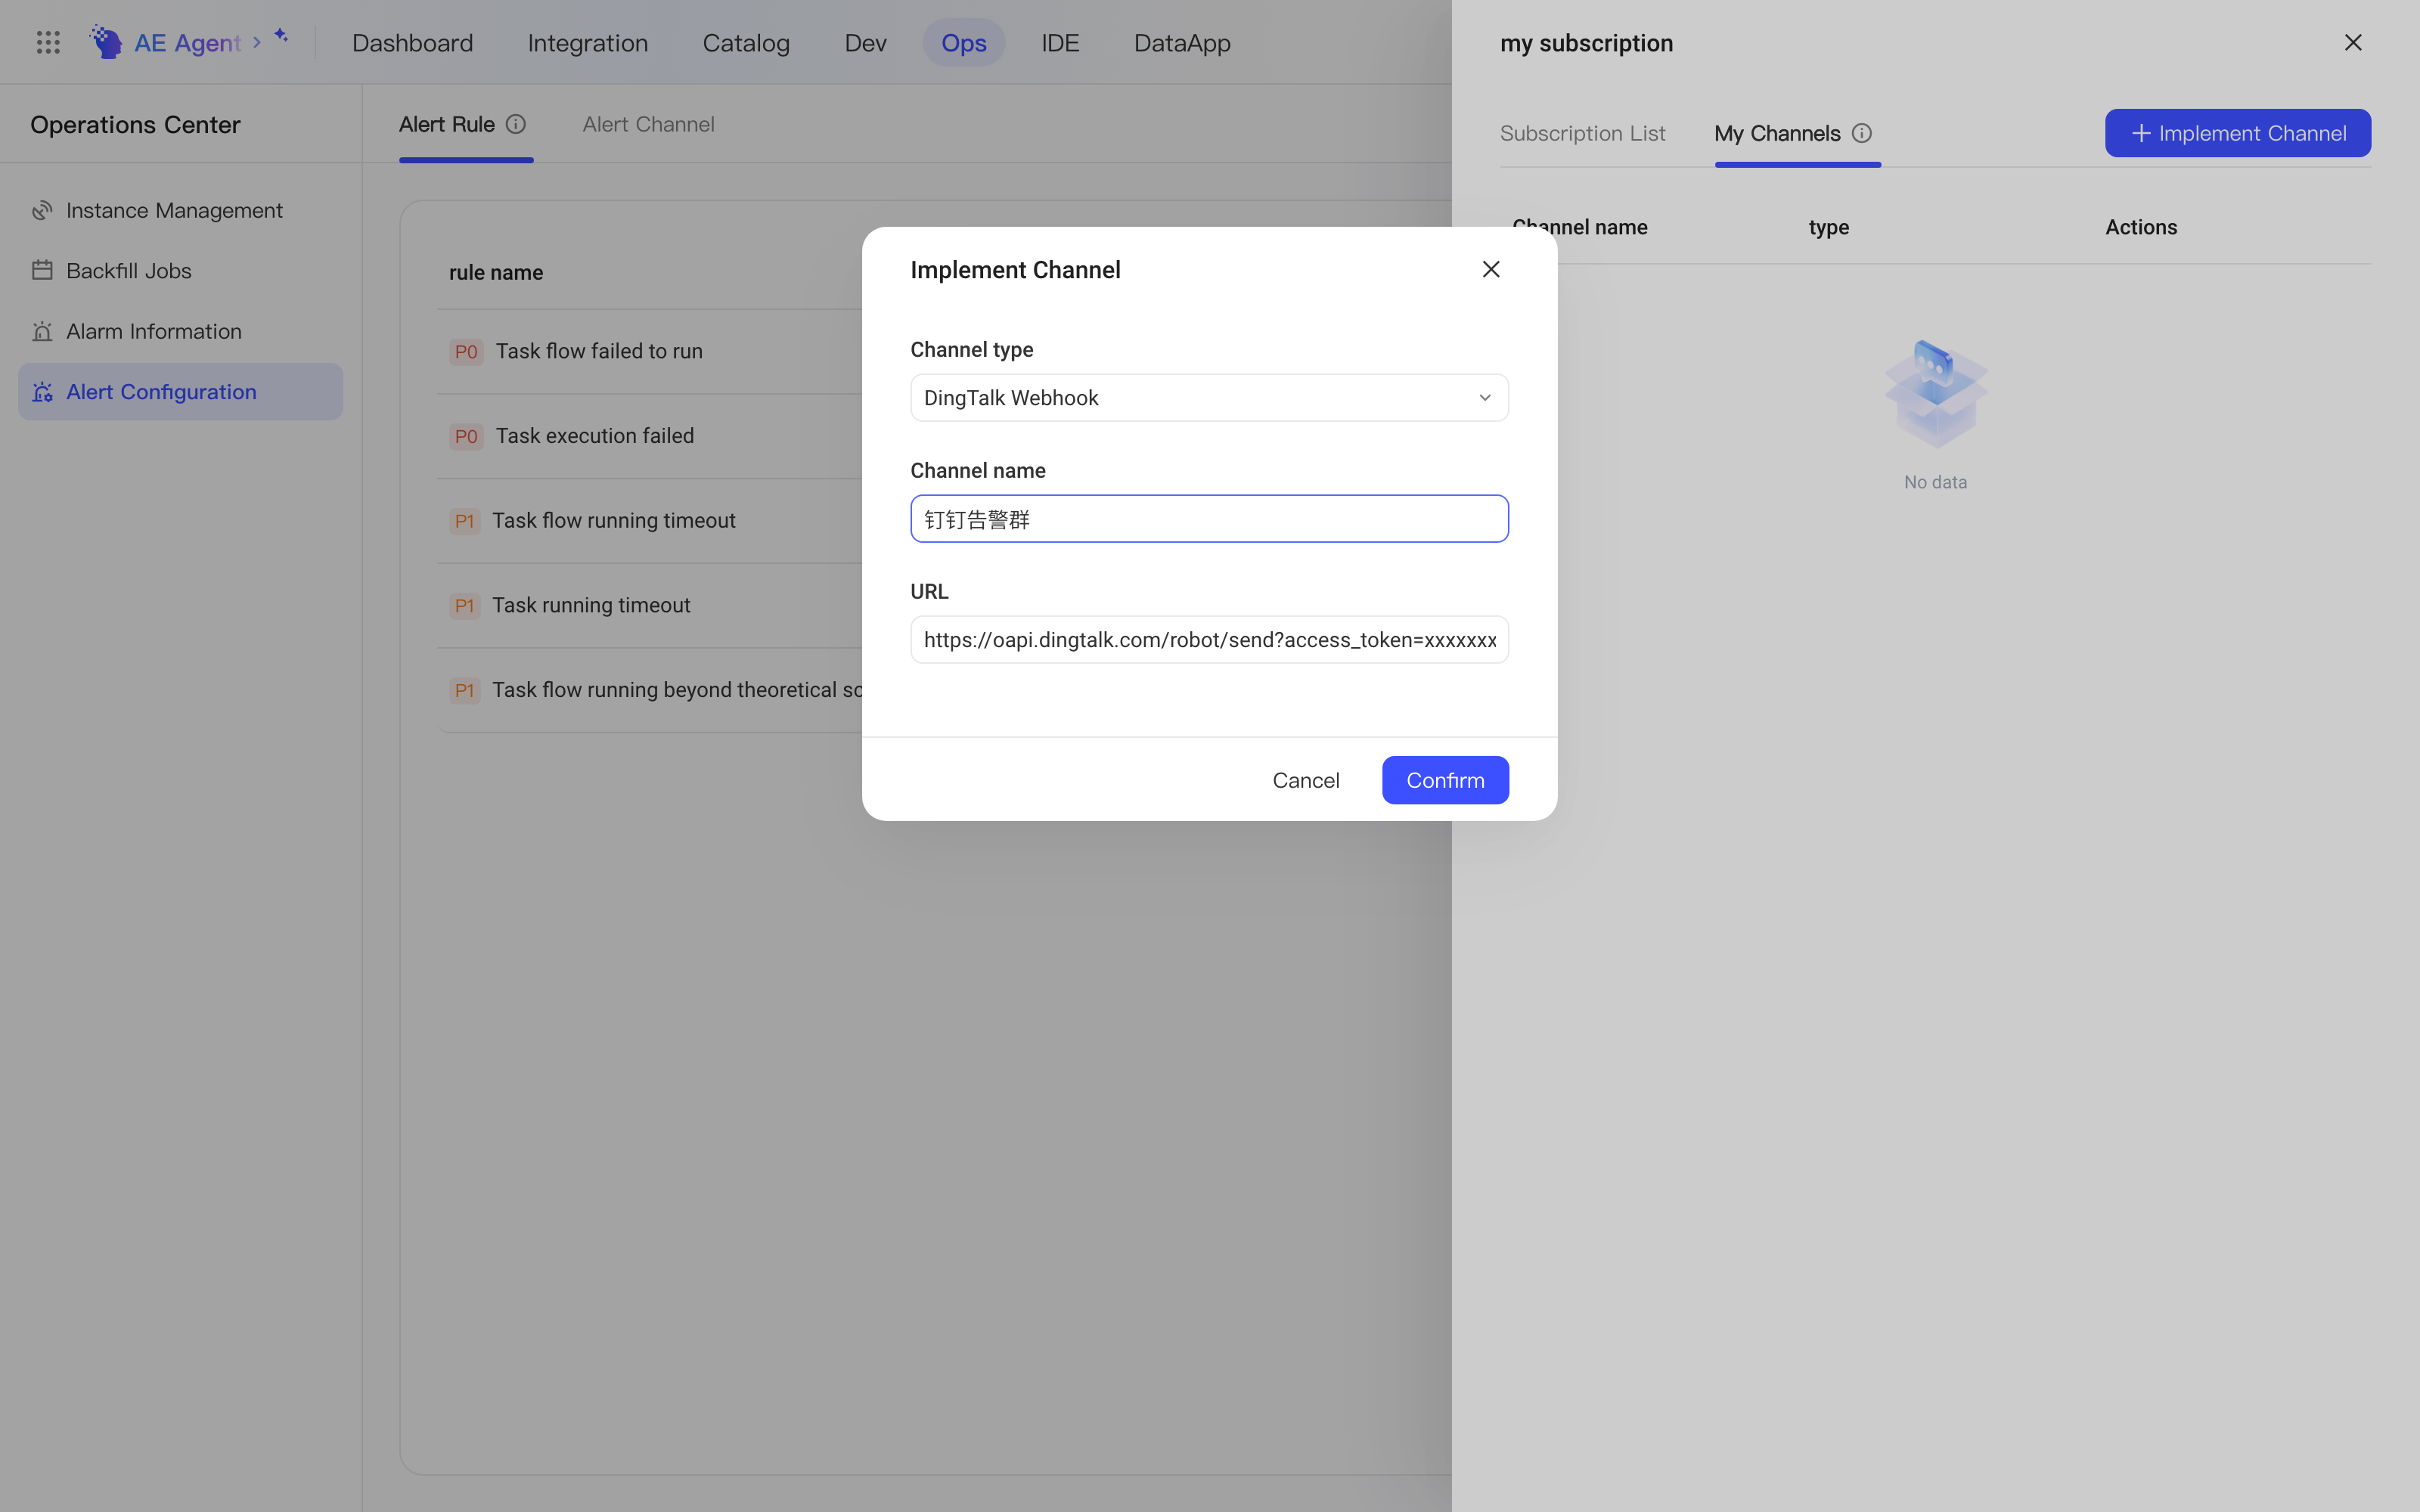The width and height of the screenshot is (2420, 1512).
Task: Switch to the Alert Channel tab
Action: click(648, 124)
